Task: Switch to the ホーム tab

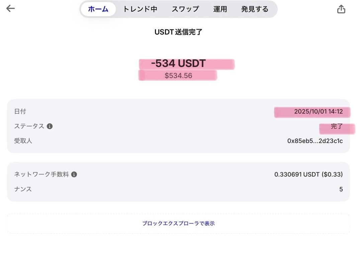Action: (x=98, y=9)
